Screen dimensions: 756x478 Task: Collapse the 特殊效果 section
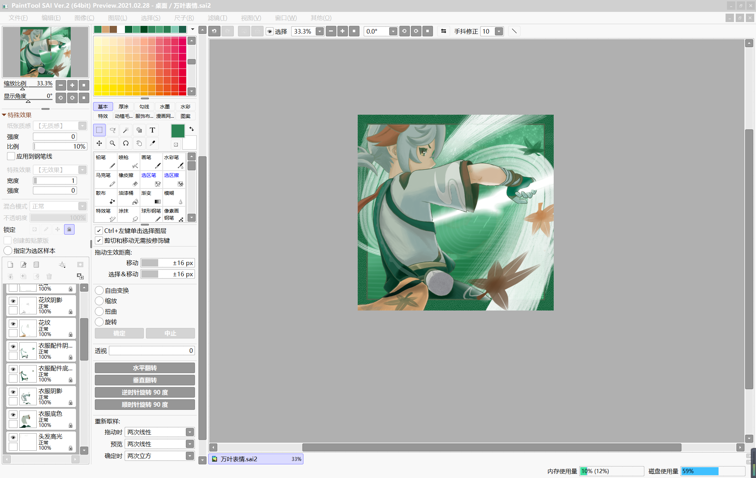click(x=4, y=115)
